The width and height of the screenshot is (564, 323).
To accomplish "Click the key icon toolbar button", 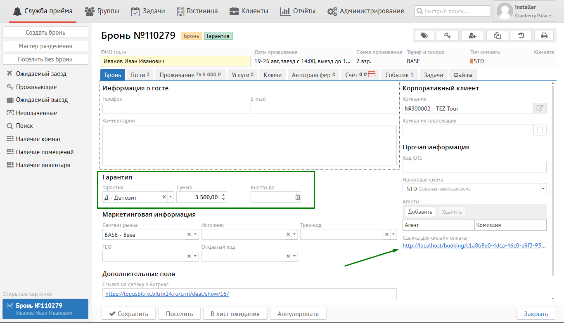I will click(448, 35).
